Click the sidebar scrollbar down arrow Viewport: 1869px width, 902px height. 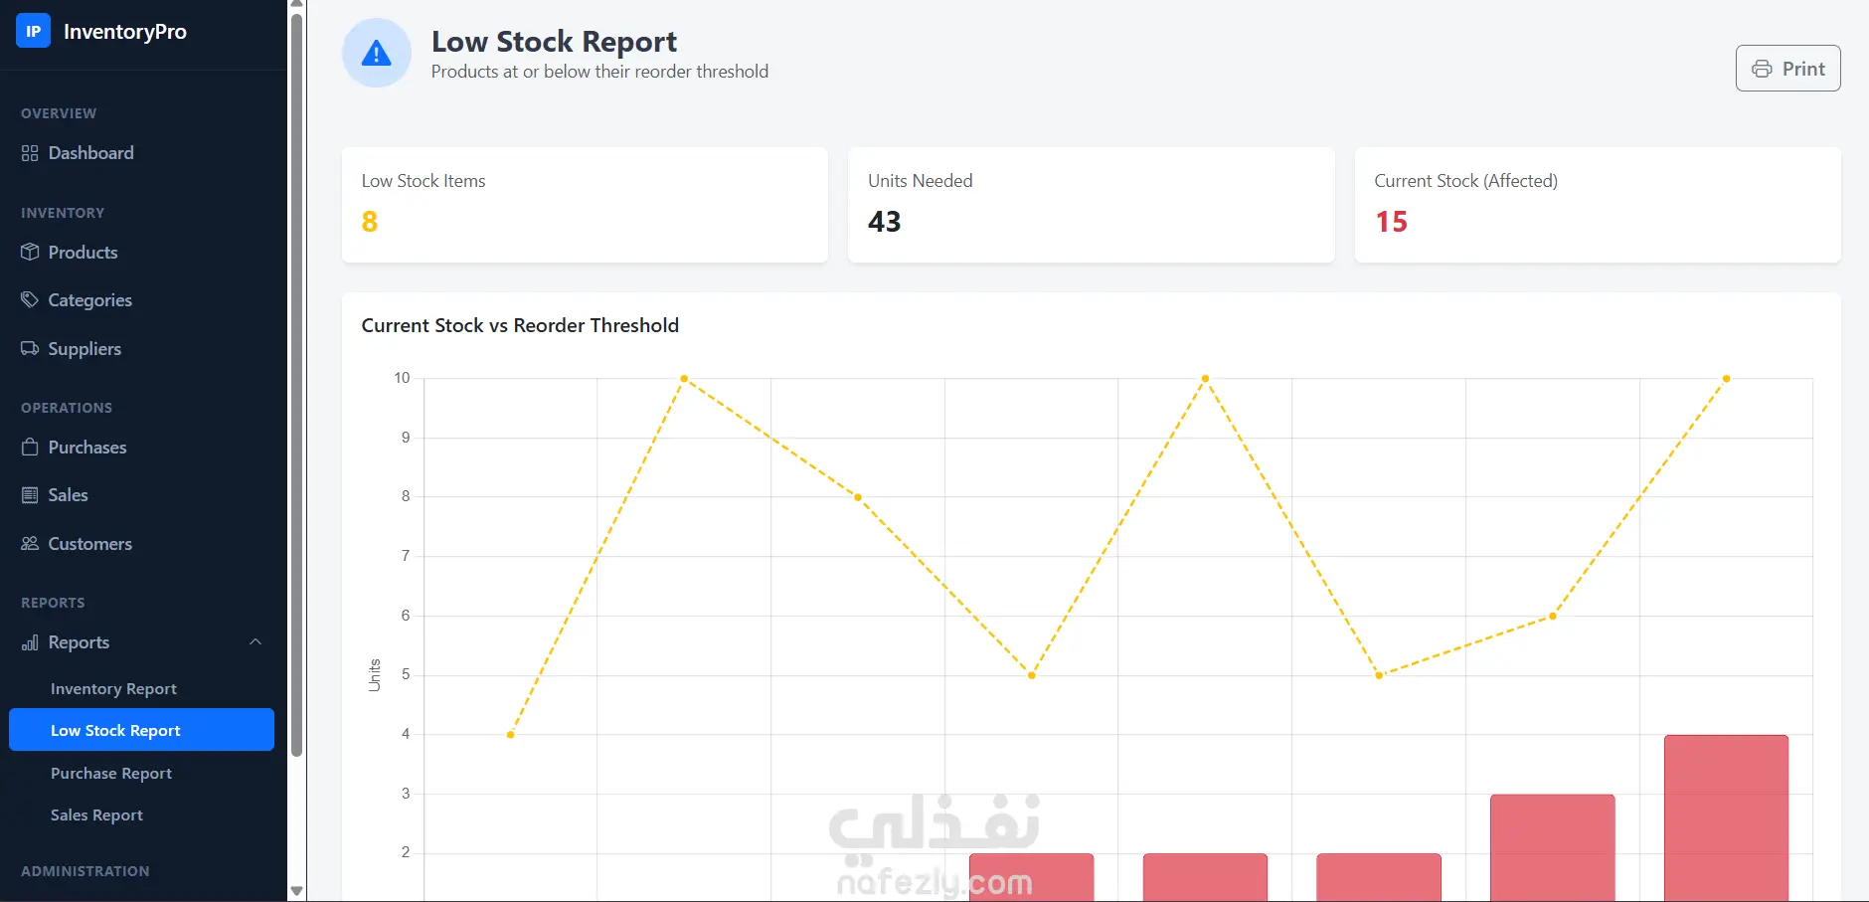pos(296,891)
